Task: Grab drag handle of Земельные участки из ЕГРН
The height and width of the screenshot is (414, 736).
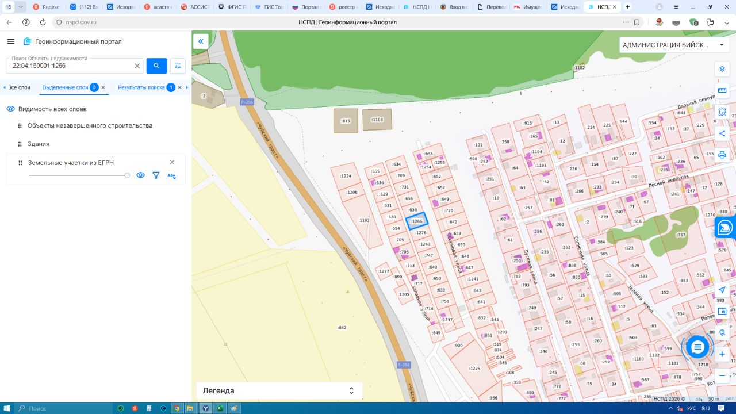Action: [20, 163]
